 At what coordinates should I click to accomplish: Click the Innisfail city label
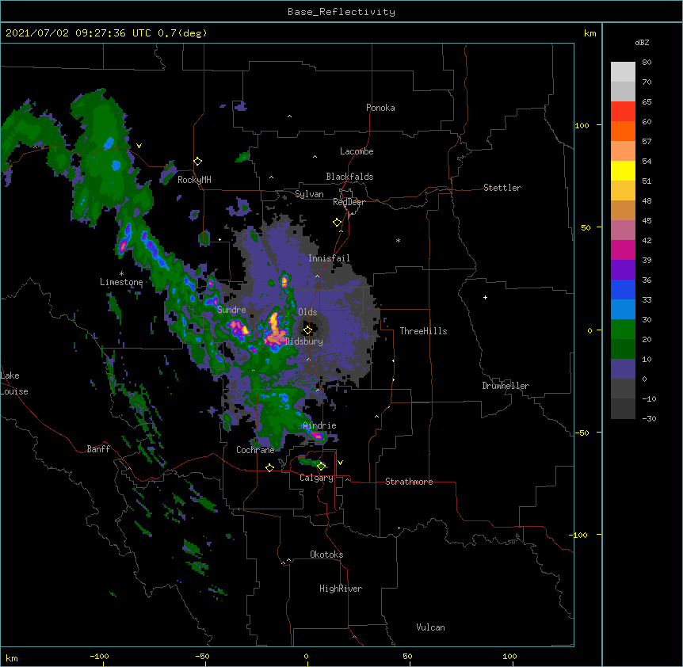(x=329, y=258)
